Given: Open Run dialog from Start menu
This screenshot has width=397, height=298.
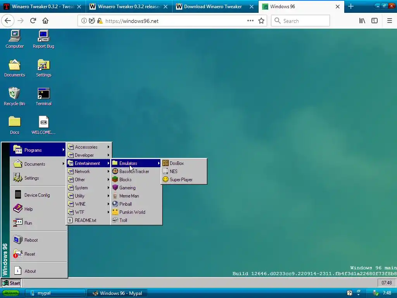Looking at the screenshot, I should 38,223.
